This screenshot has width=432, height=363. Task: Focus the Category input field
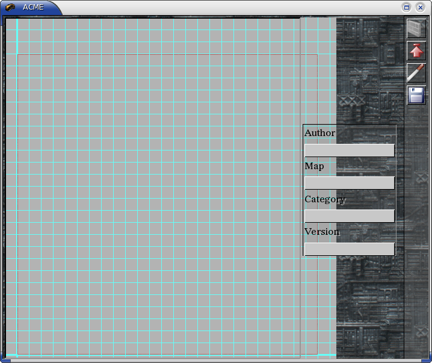tap(350, 216)
